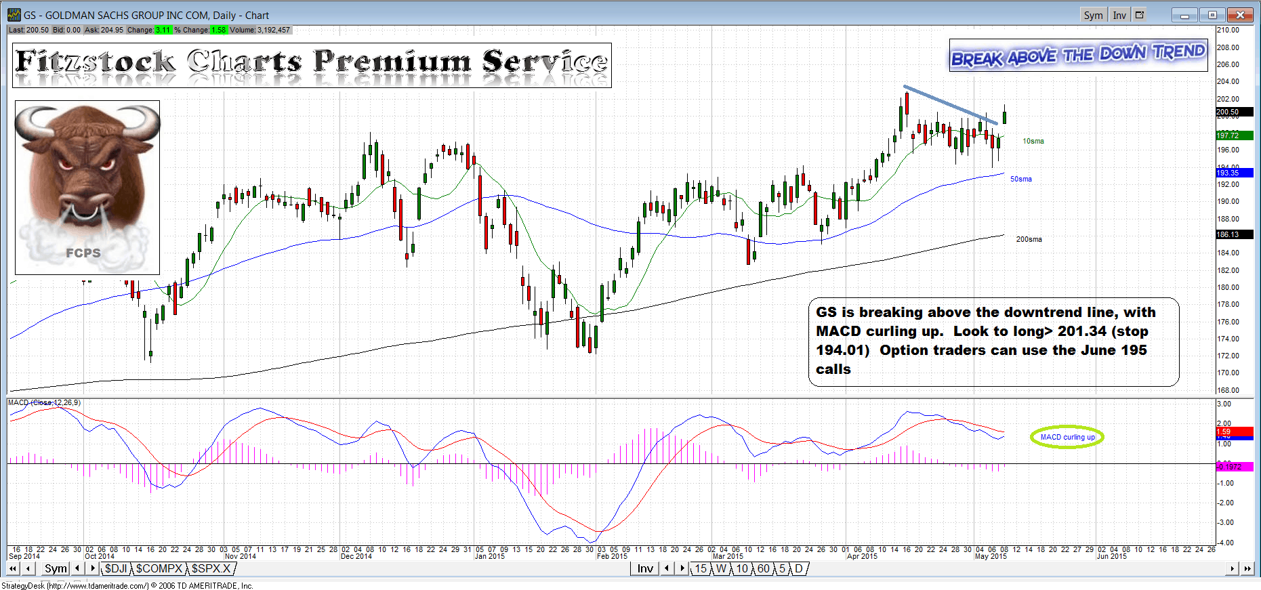This screenshot has height=590, width=1261.
Task: Open the bottom Inv interval selector
Action: pos(645,569)
